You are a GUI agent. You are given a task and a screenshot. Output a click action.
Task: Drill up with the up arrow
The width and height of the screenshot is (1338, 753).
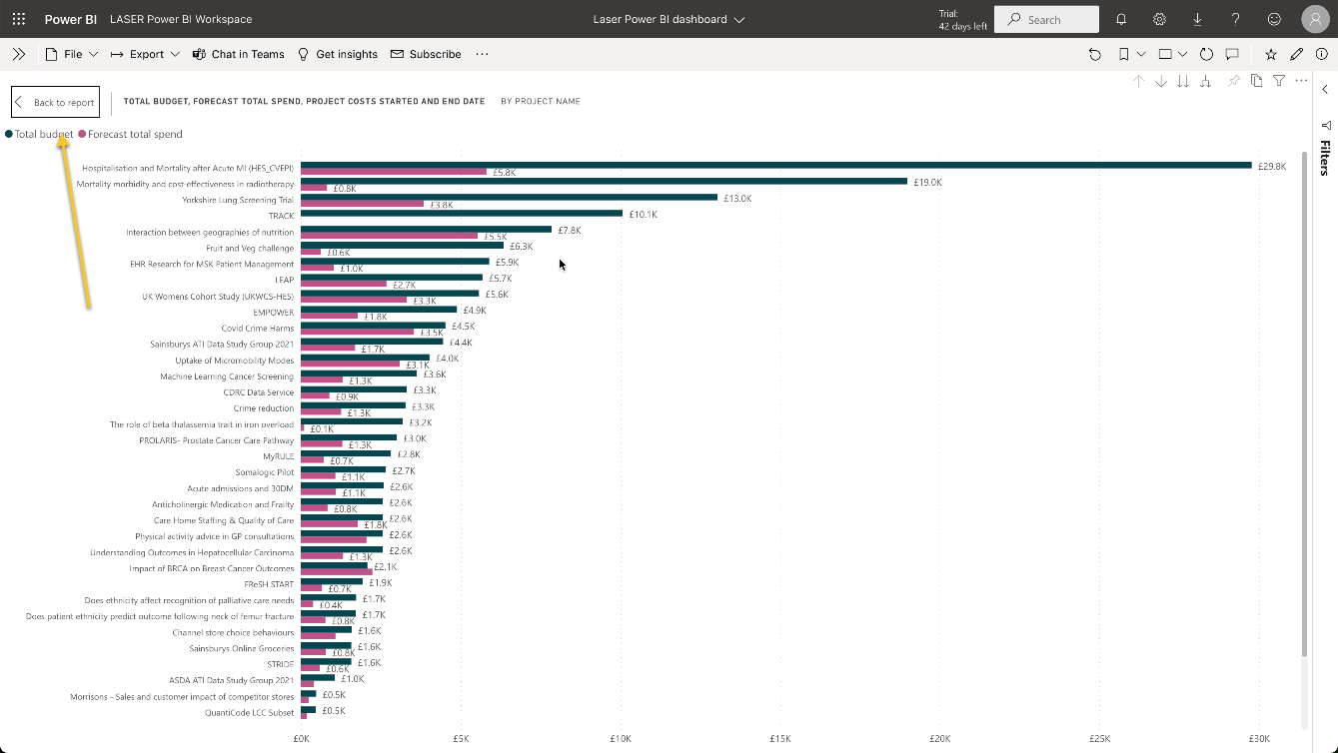[x=1138, y=81]
